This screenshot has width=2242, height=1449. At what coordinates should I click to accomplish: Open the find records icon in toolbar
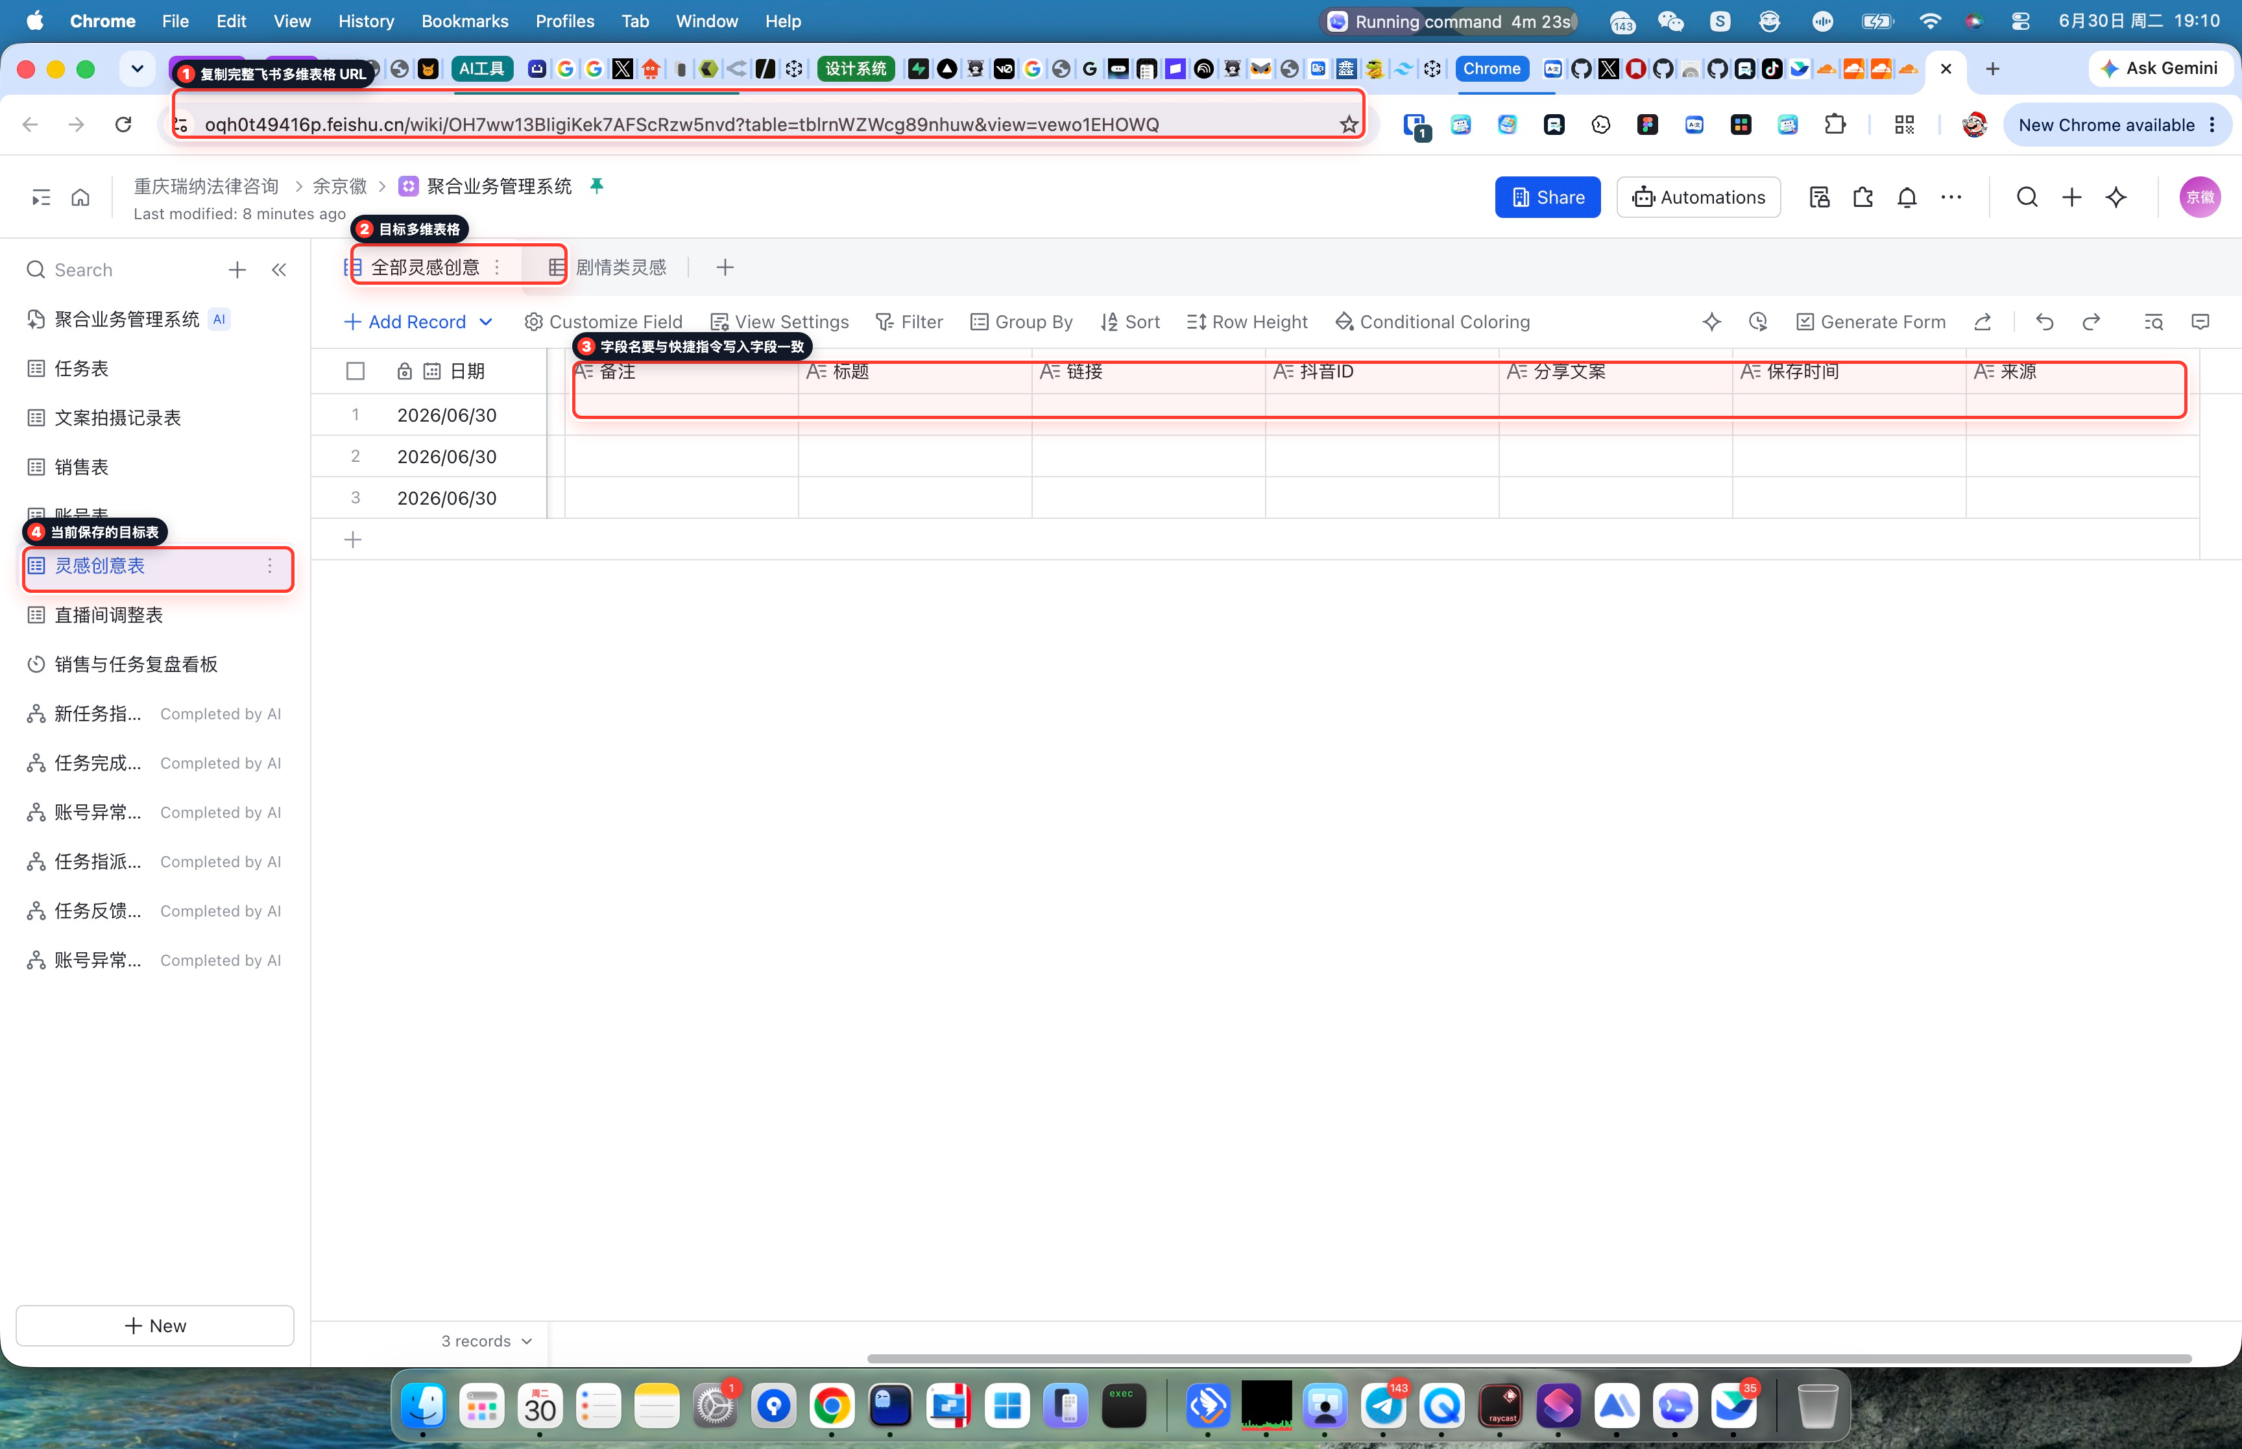(2154, 322)
